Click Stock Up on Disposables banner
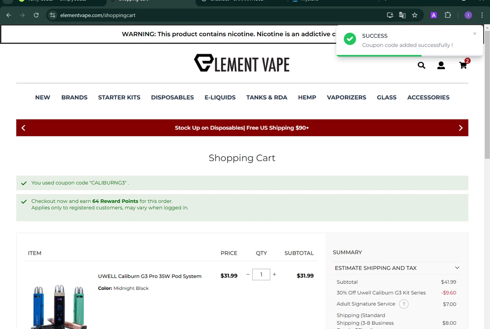490x329 pixels. point(242,128)
